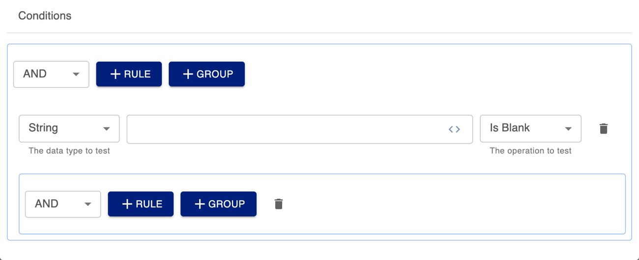
Task: Add a subgroup inside the nested group
Action: 218,204
